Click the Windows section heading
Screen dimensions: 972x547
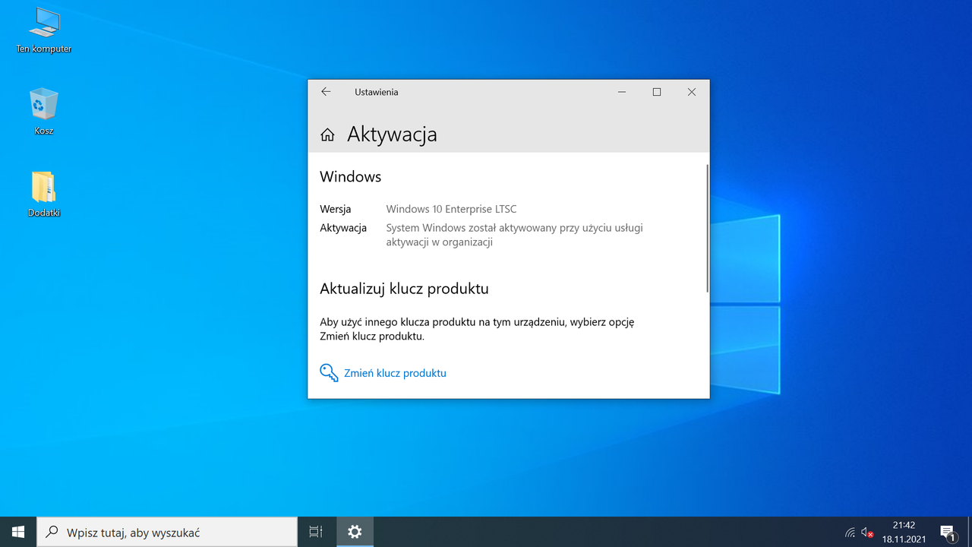(350, 176)
